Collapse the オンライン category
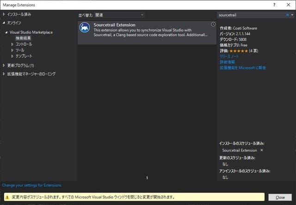 4,23
